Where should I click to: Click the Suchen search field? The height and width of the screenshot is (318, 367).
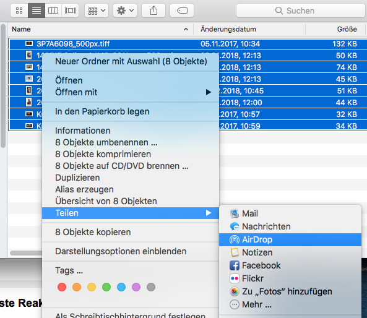coord(300,11)
